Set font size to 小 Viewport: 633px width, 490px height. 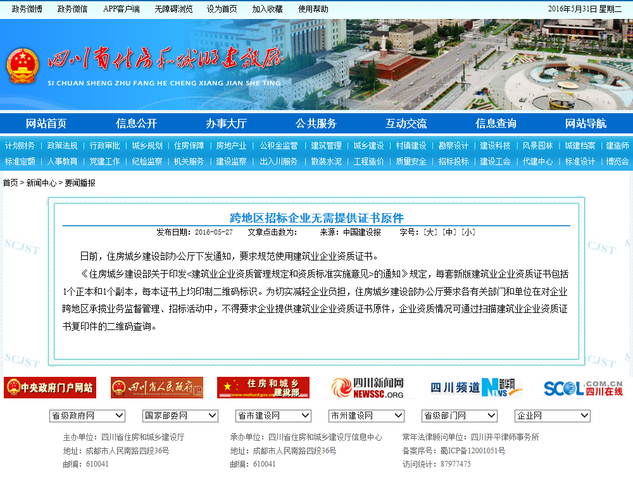point(468,232)
